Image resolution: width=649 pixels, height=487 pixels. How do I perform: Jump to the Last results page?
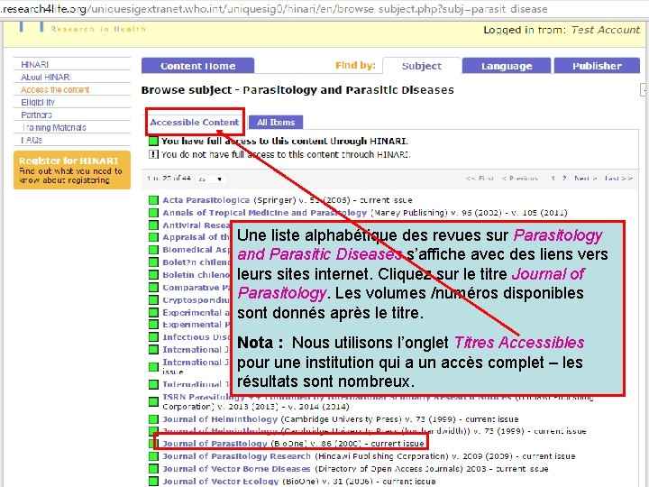(x=618, y=178)
